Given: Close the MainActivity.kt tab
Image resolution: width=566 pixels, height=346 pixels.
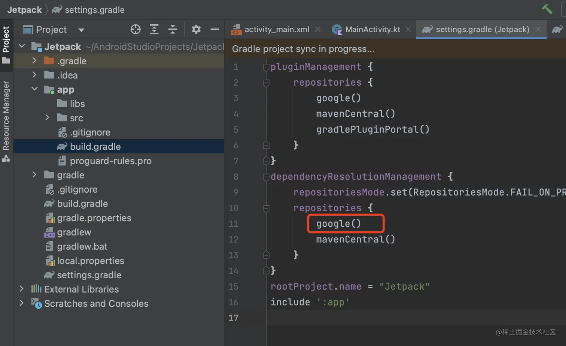Looking at the screenshot, I should 408,29.
